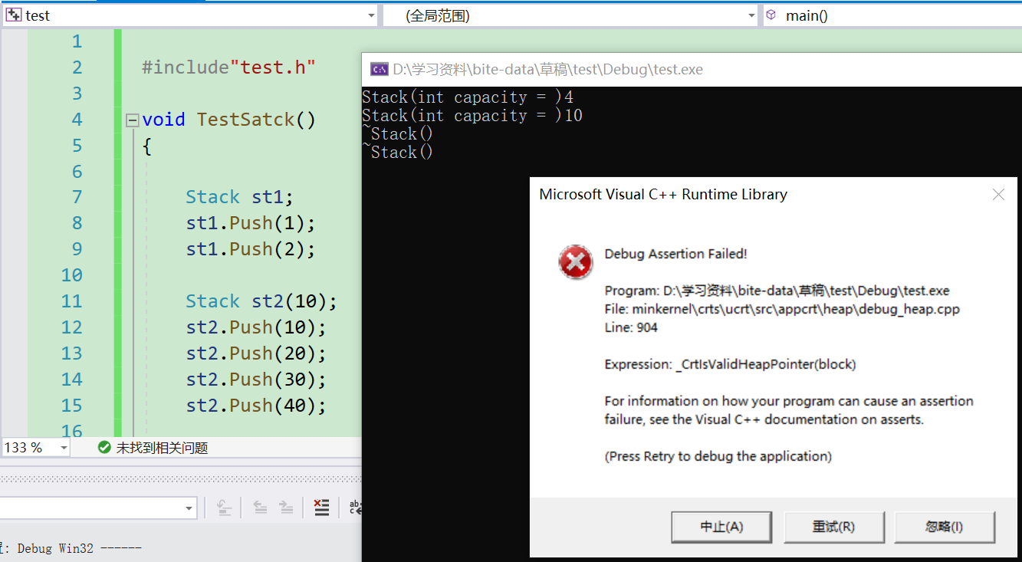This screenshot has width=1022, height=562.
Task: Go to next message in Output toolbar
Action: point(286,508)
